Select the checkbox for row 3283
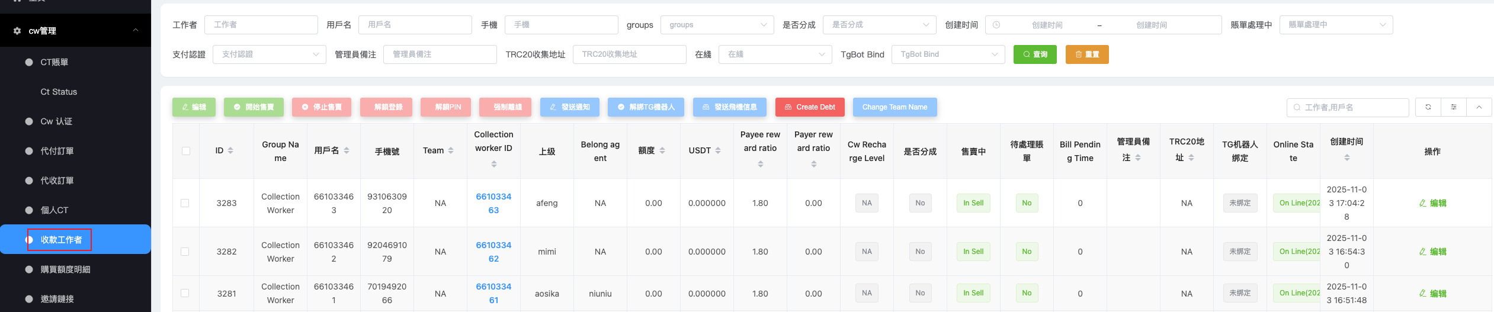1494x312 pixels. (x=185, y=203)
